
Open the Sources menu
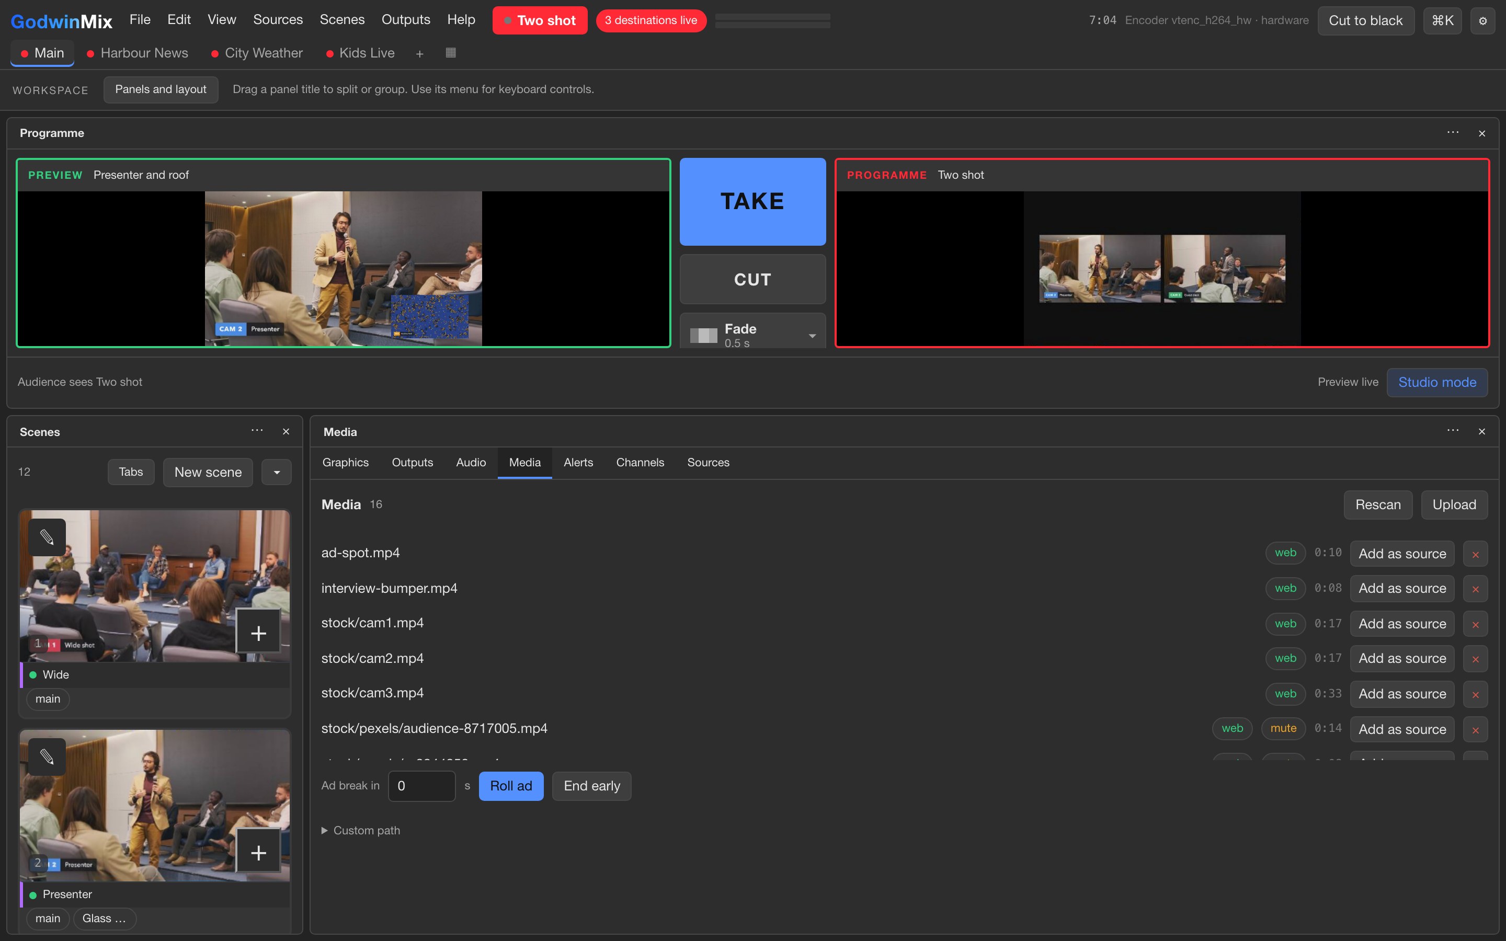pyautogui.click(x=278, y=20)
